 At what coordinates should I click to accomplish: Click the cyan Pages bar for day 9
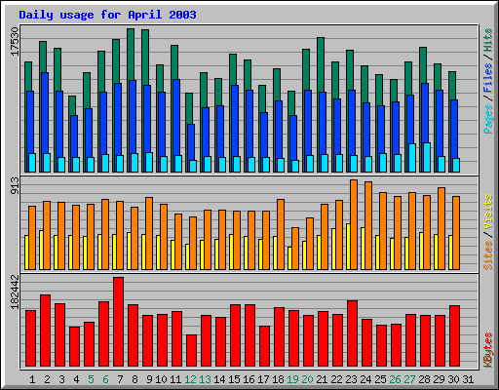click(149, 162)
